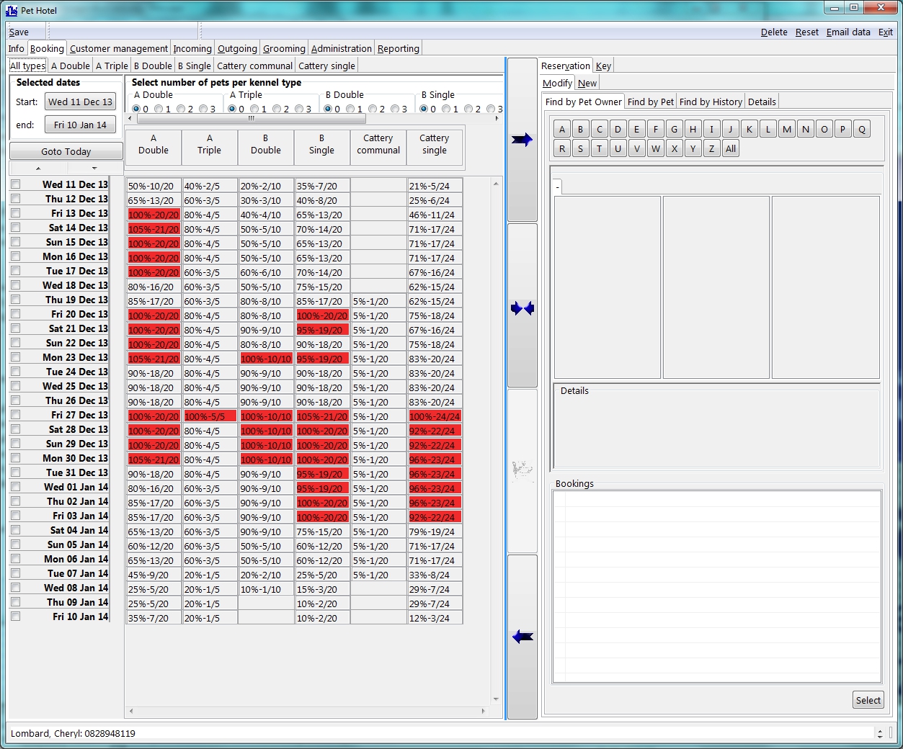Select radio option 1 under A Double

159,109
